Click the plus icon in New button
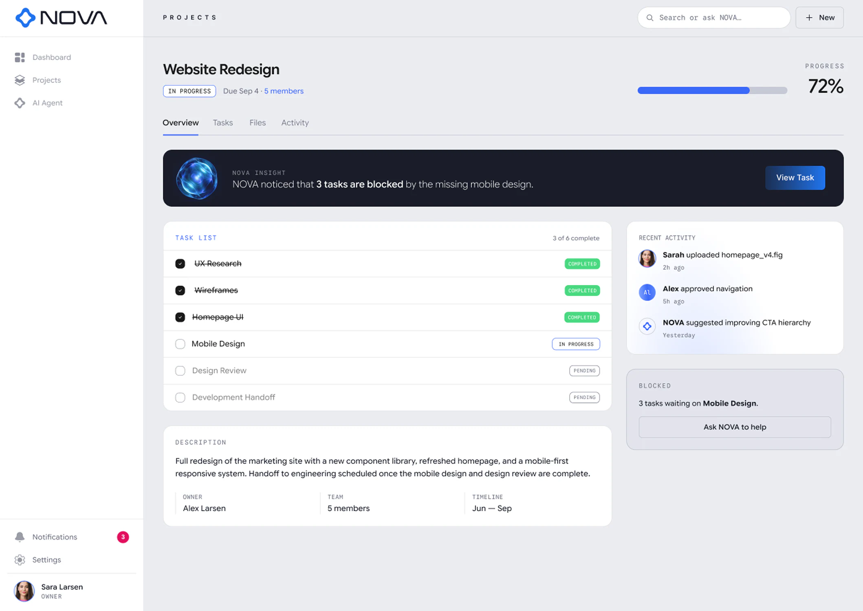Viewport: 863px width, 611px height. pos(809,18)
